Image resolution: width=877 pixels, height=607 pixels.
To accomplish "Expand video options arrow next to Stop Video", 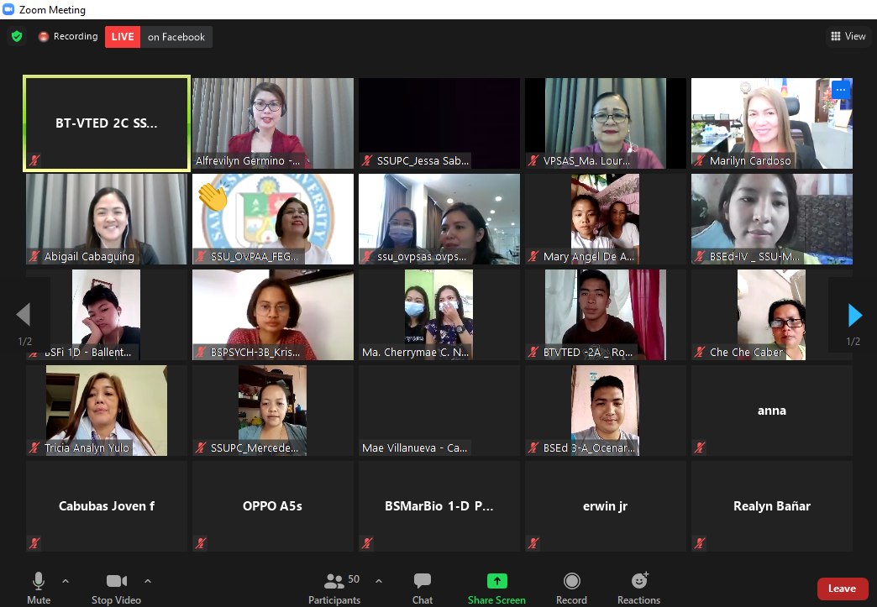I will click(148, 581).
